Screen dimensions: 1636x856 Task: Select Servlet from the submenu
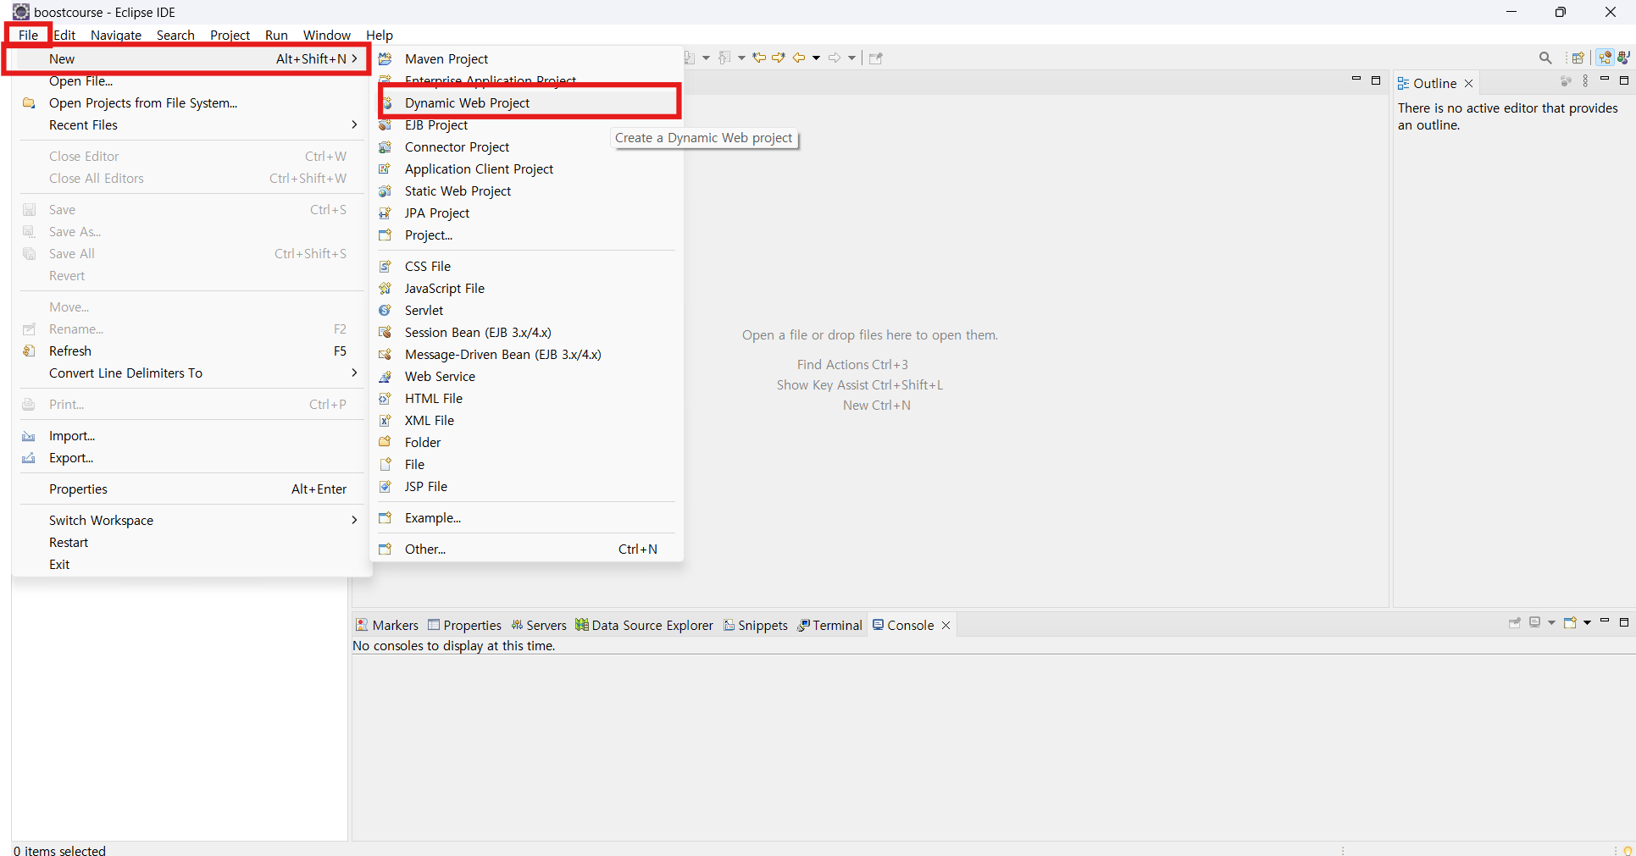[x=526, y=310]
